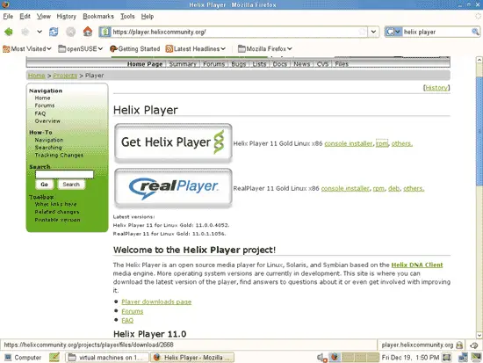Switch to the Summary project tab

[x=183, y=64]
